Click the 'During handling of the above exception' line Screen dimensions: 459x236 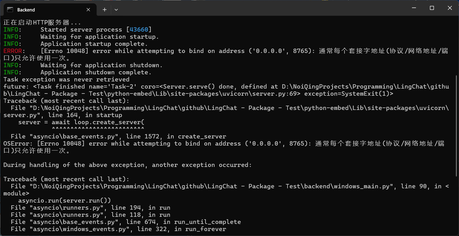pyautogui.click(x=128, y=165)
